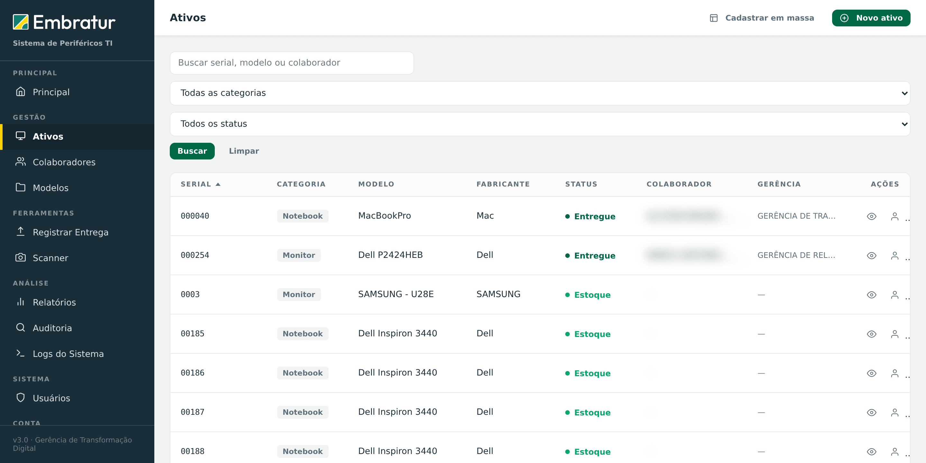Click the Buscar button
926x463 pixels.
192,151
